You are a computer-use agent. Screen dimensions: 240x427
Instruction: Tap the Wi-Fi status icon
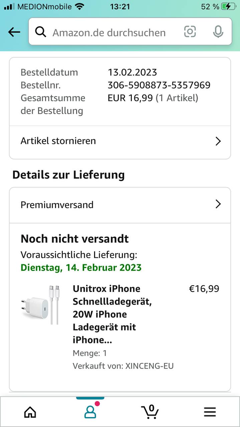(79, 6)
